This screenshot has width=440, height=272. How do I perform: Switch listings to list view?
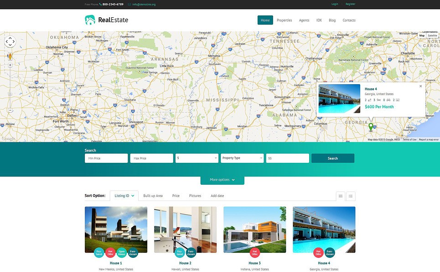click(x=351, y=196)
